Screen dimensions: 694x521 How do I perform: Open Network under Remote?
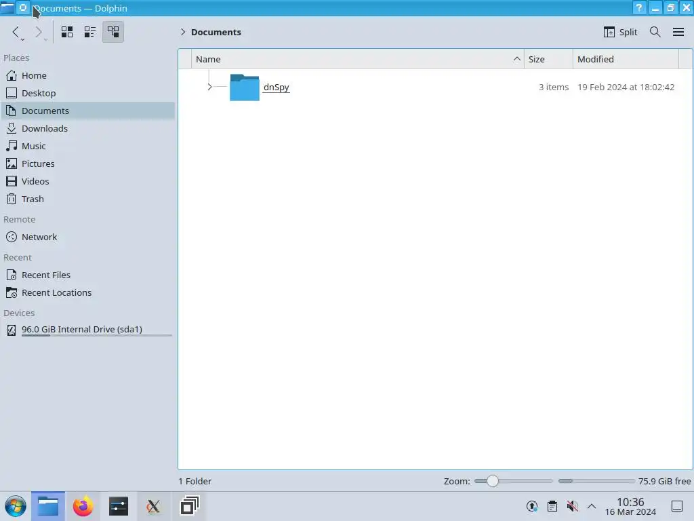click(87, 237)
